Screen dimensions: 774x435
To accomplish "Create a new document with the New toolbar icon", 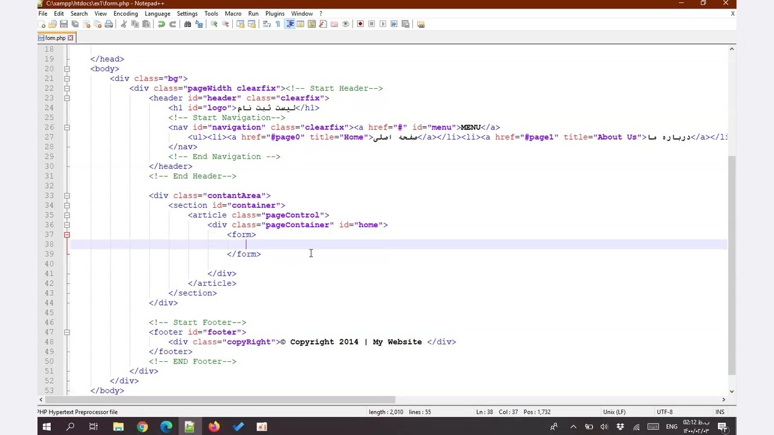I will pos(42,24).
